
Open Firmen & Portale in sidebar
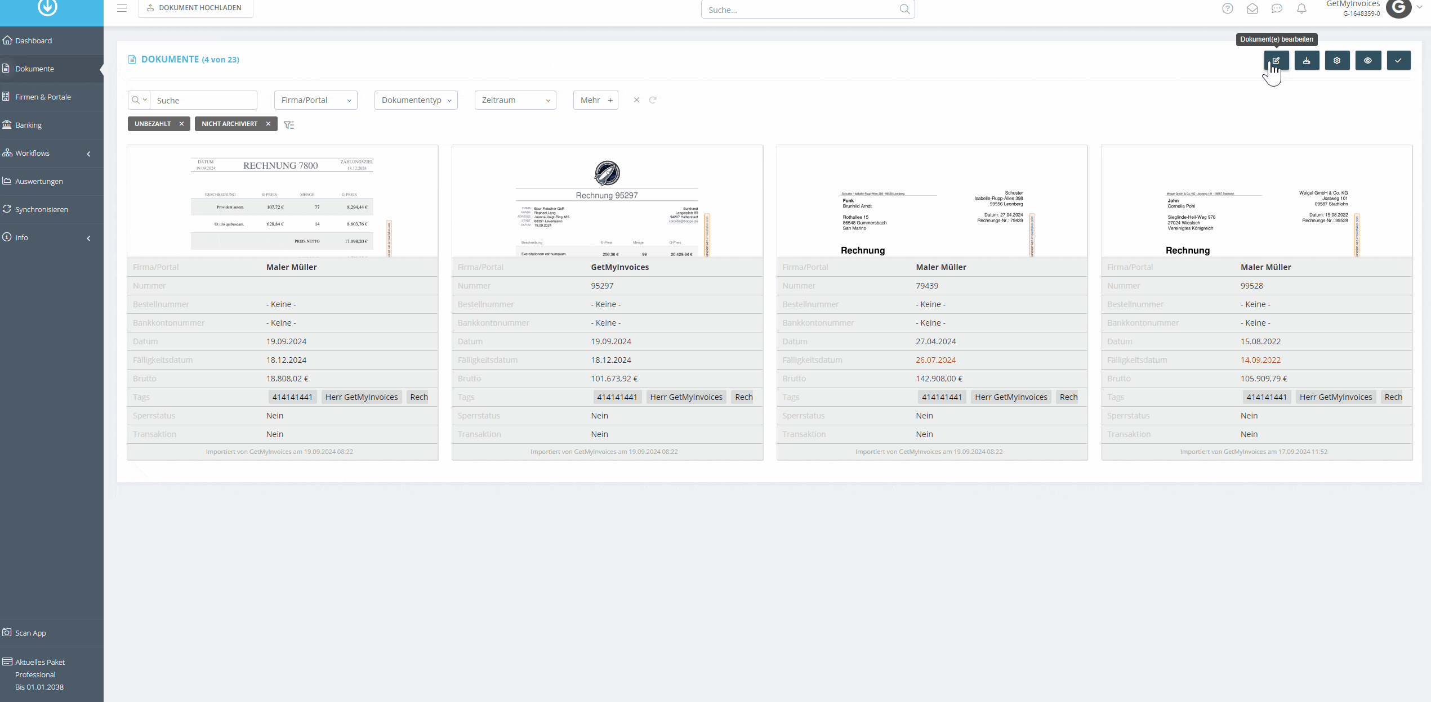pyautogui.click(x=52, y=97)
